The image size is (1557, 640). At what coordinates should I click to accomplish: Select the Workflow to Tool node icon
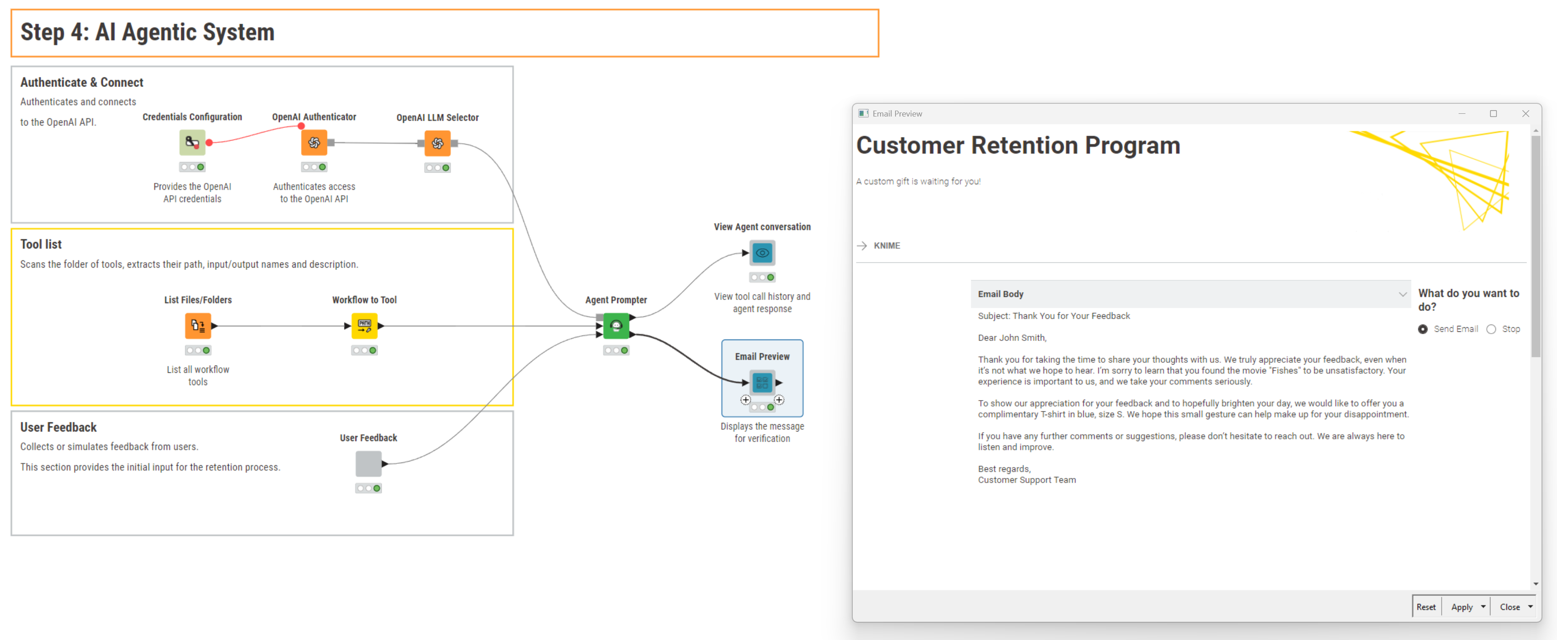click(364, 326)
